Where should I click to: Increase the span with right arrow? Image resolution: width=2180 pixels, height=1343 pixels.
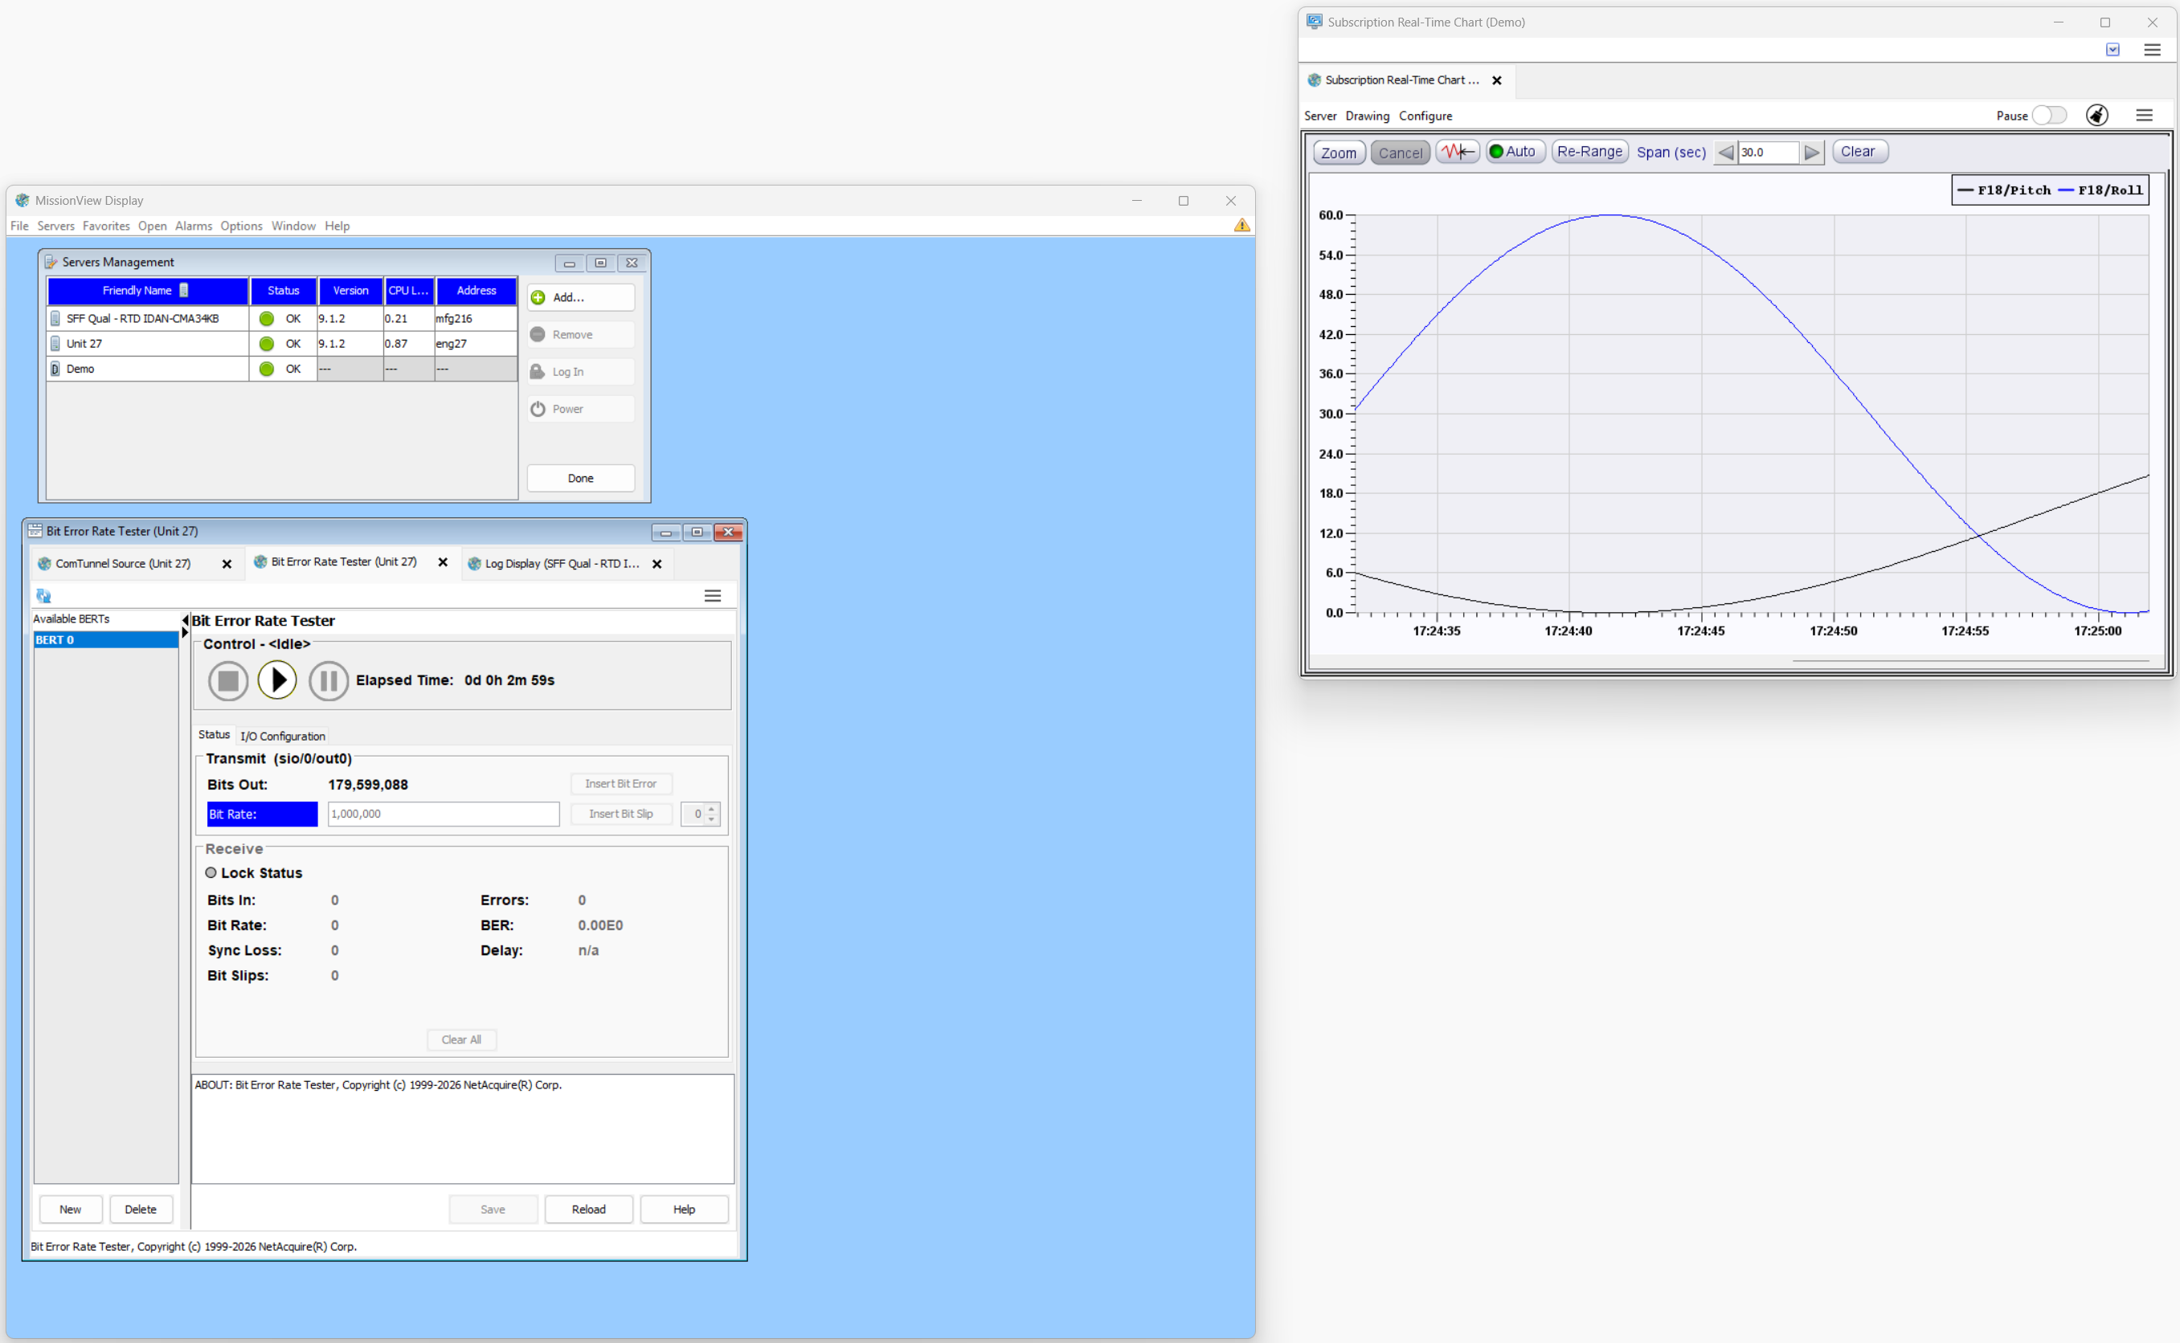coord(1811,153)
